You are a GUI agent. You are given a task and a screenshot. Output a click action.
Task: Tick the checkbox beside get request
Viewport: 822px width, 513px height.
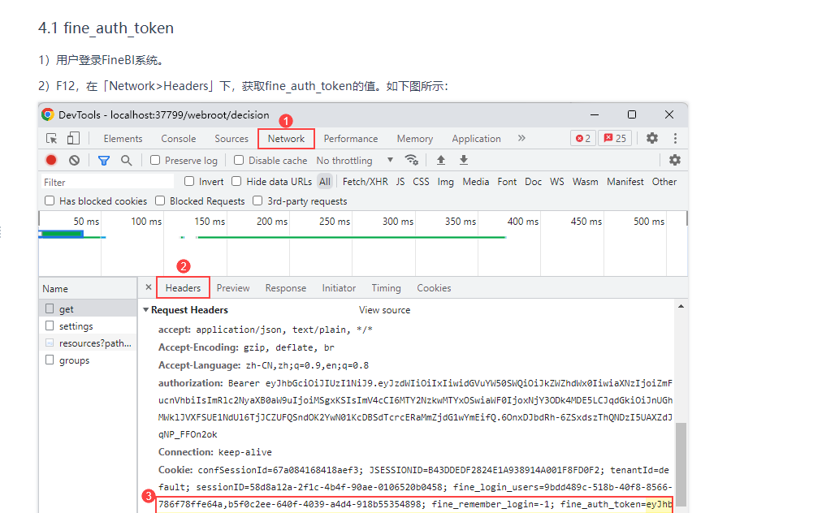click(x=50, y=308)
